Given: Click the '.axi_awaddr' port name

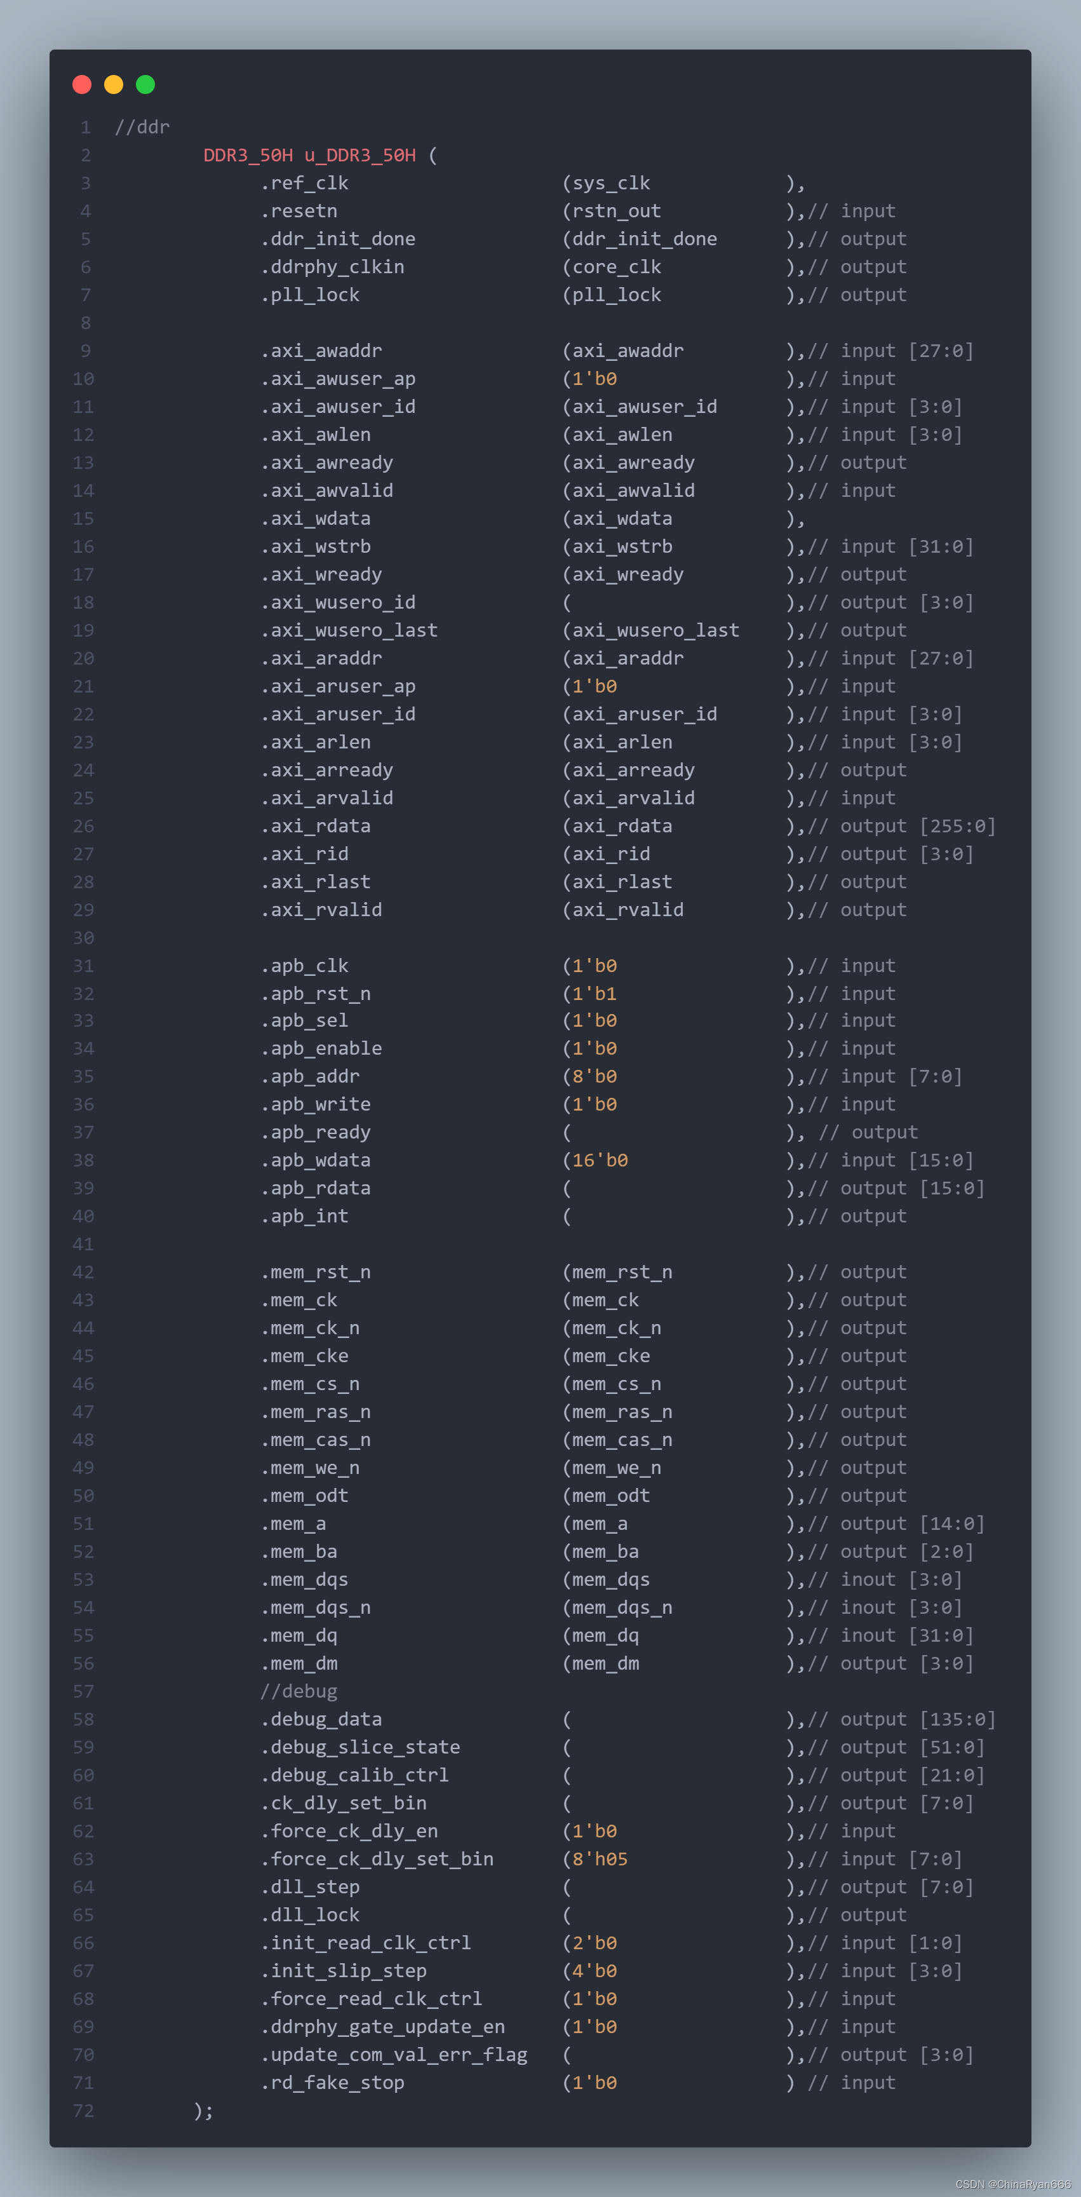Looking at the screenshot, I should click(321, 351).
